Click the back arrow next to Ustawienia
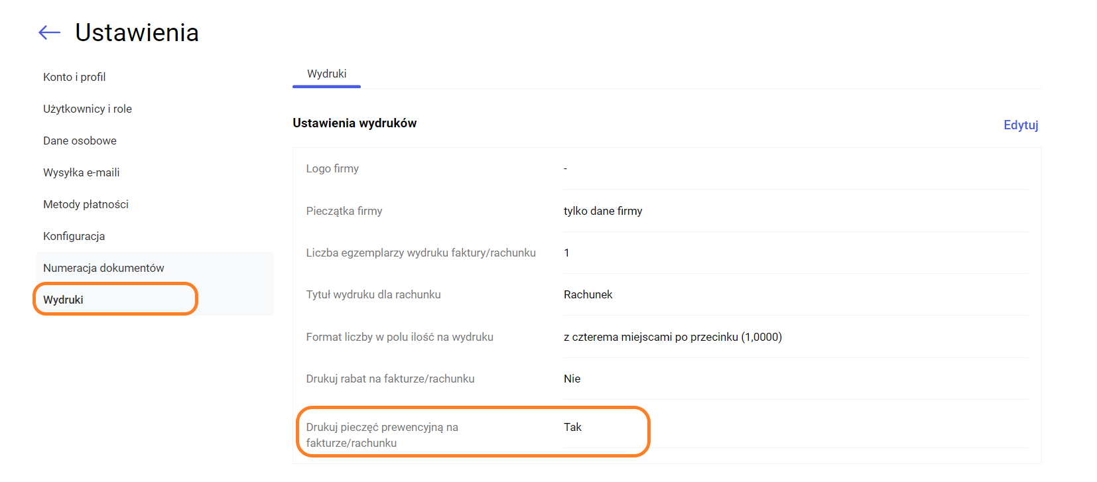The width and height of the screenshot is (1097, 482). [x=49, y=32]
